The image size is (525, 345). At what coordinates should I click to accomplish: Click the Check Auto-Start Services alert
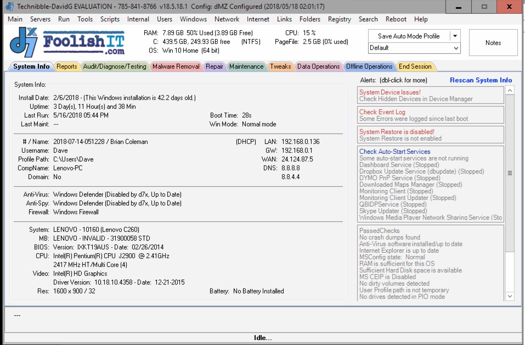[394, 152]
